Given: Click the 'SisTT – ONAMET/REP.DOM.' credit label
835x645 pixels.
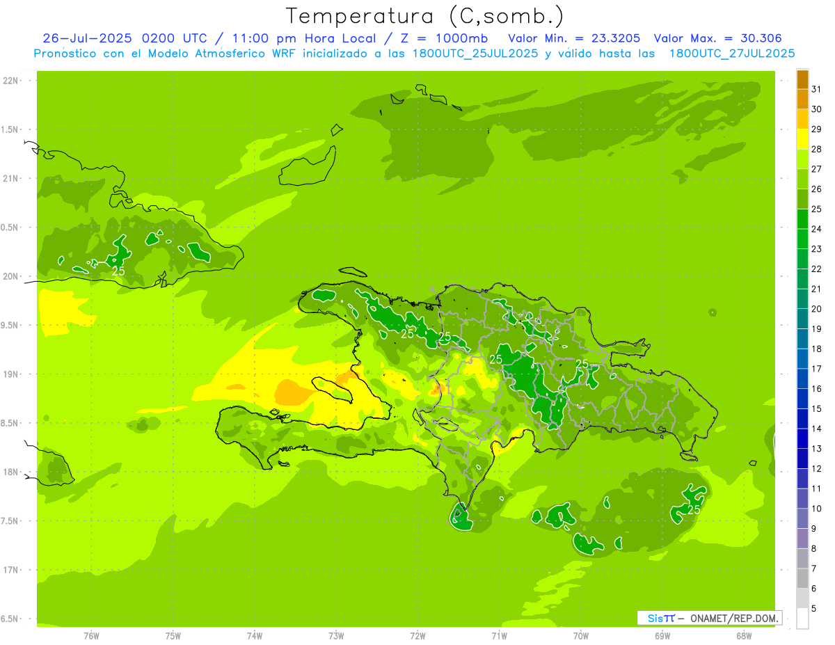Looking at the screenshot, I should pos(710,618).
